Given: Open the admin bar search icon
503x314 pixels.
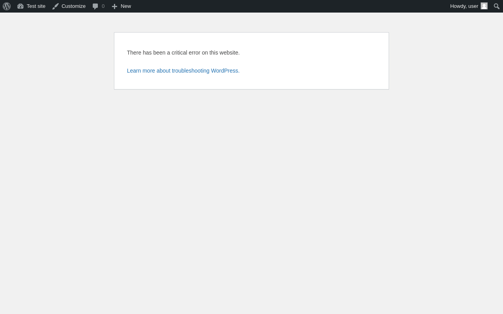Looking at the screenshot, I should click(497, 6).
